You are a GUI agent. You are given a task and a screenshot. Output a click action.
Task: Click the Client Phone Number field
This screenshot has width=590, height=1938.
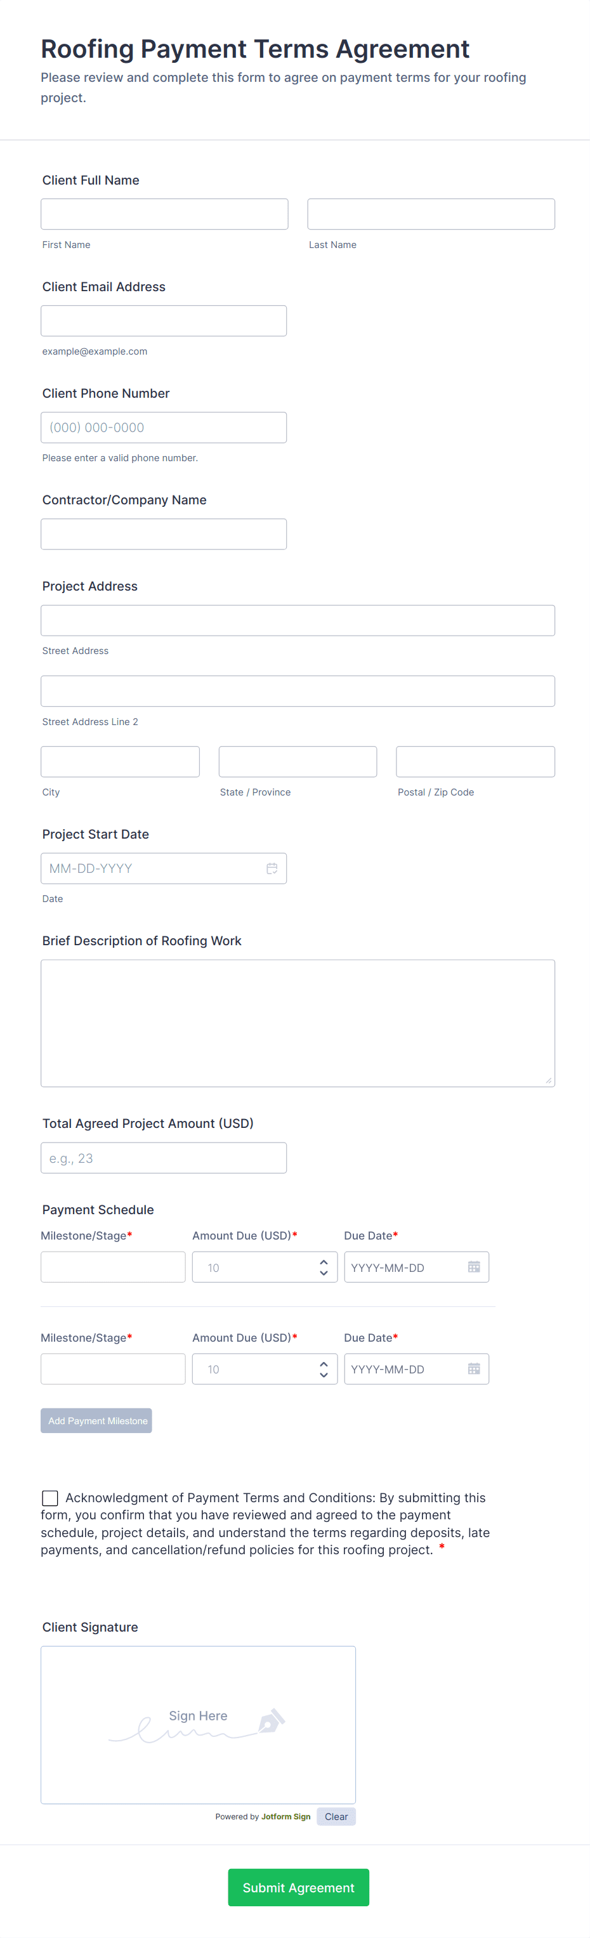(163, 428)
